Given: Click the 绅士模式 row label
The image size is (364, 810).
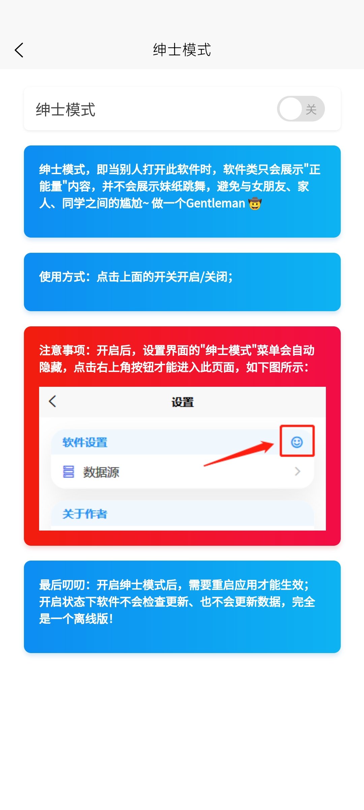Looking at the screenshot, I should pos(66,109).
